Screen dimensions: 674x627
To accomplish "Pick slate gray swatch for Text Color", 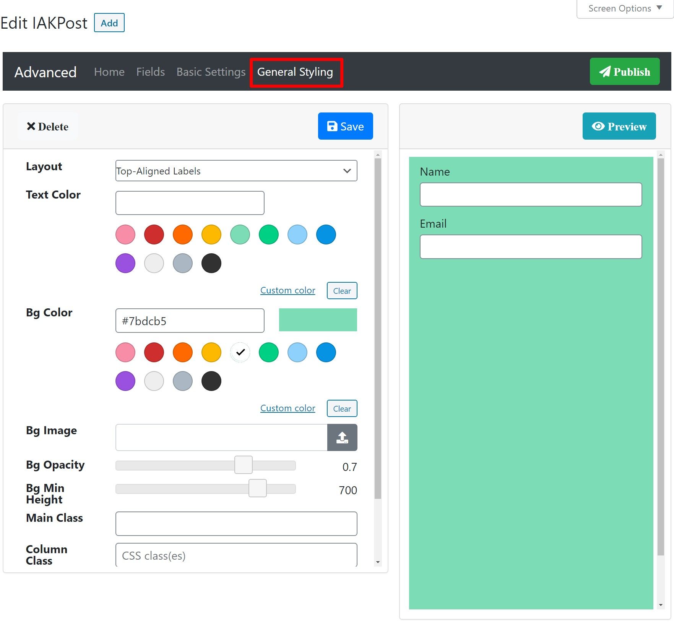I will pyautogui.click(x=183, y=263).
